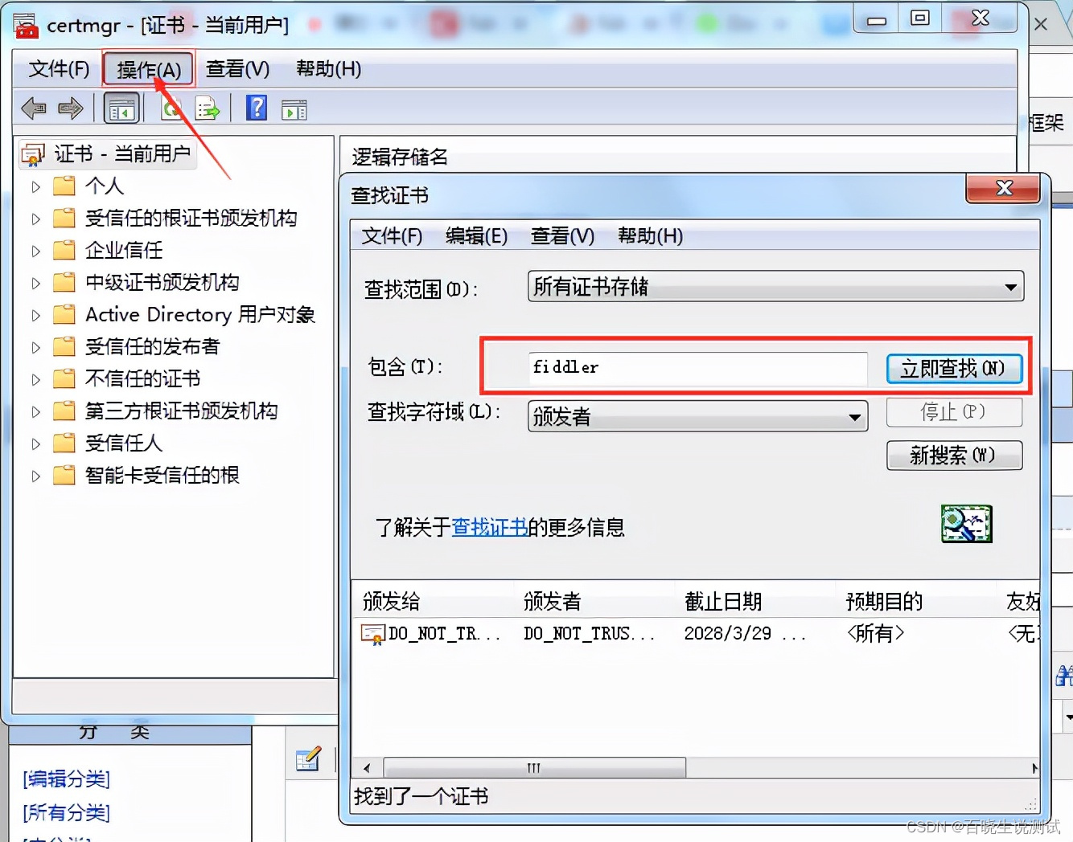Viewport: 1073px width, 842px height.
Task: Click the Back navigation arrow icon
Action: (x=33, y=108)
